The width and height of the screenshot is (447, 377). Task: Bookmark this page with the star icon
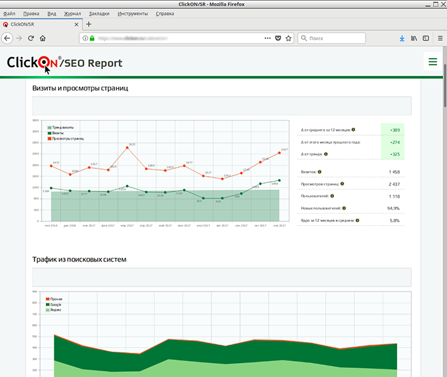[289, 38]
